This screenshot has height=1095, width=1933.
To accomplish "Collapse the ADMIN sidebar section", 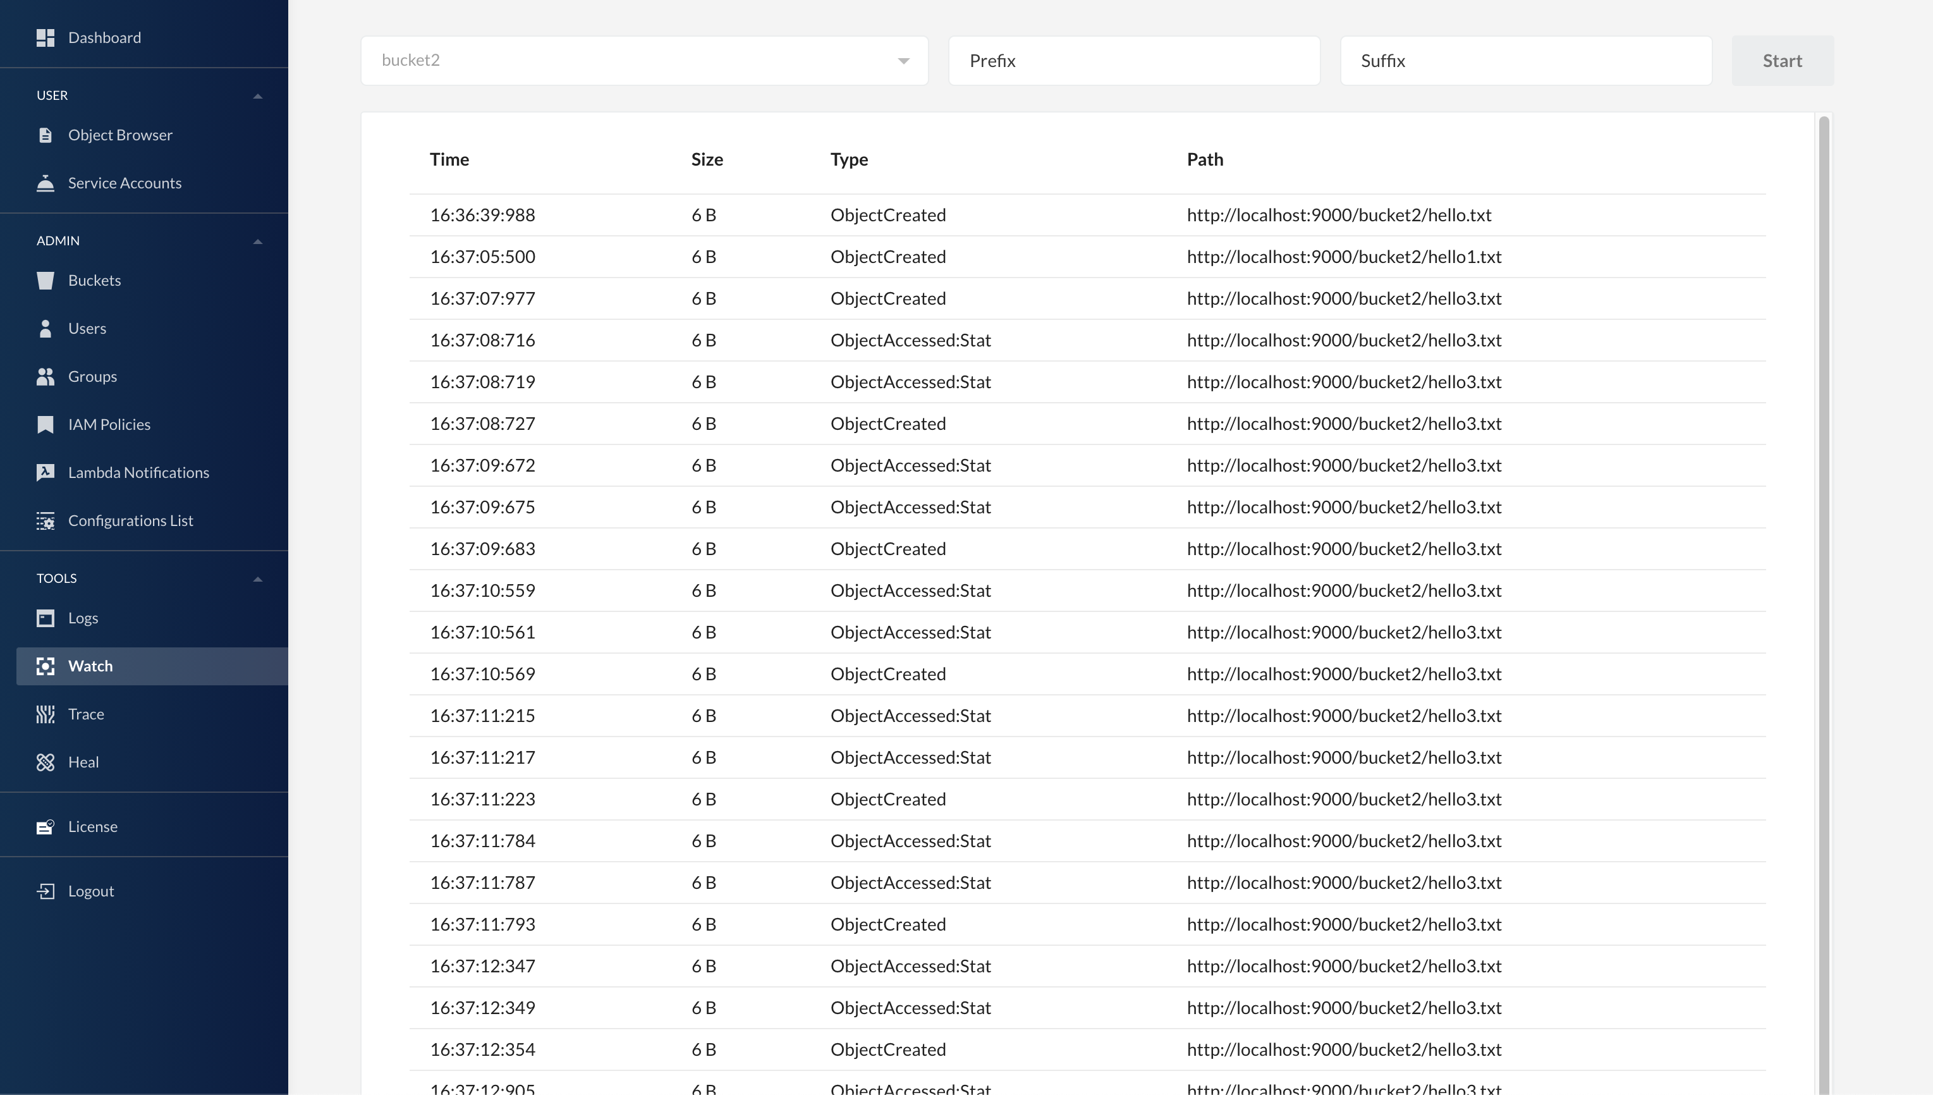I will pyautogui.click(x=258, y=242).
